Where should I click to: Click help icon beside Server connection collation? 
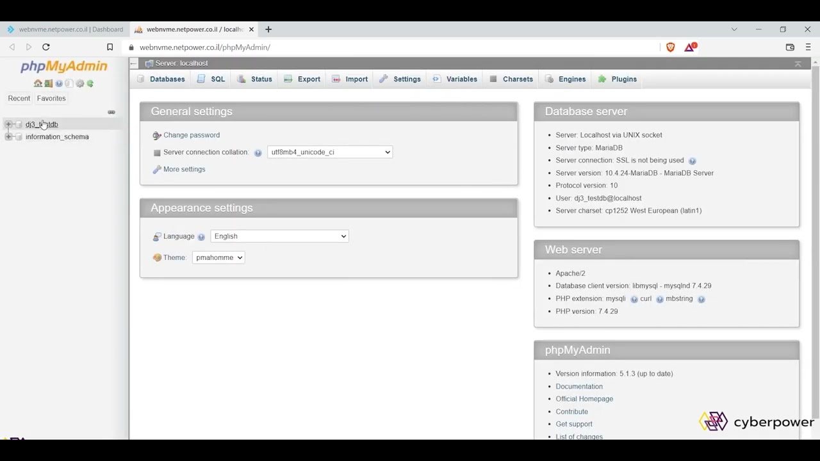coord(258,152)
